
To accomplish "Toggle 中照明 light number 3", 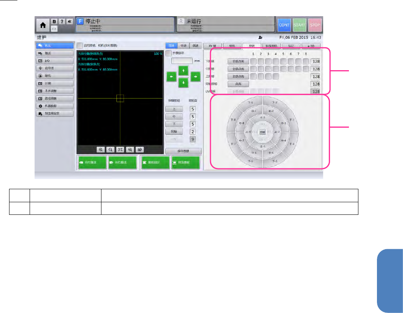I will [268, 69].
